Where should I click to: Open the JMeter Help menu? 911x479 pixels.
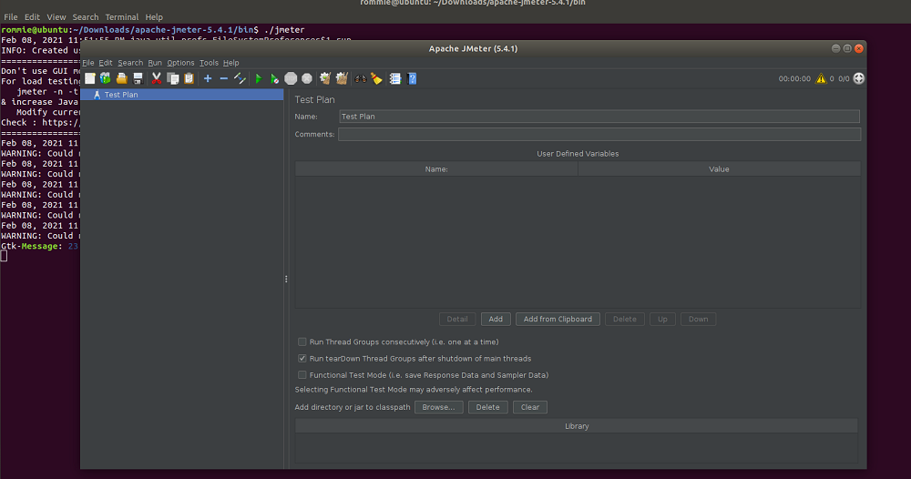click(230, 63)
